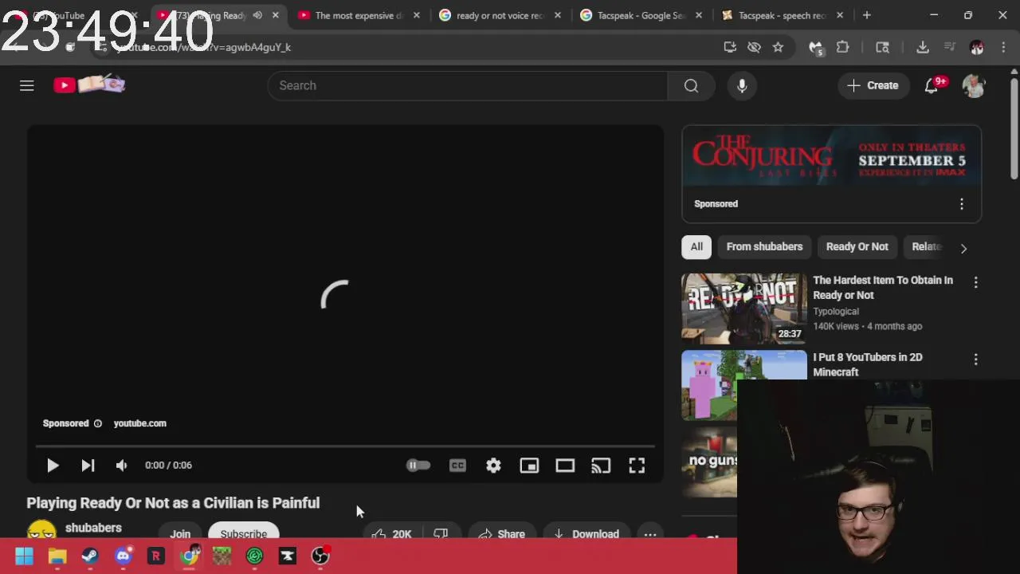Skip to the next video

coord(88,466)
